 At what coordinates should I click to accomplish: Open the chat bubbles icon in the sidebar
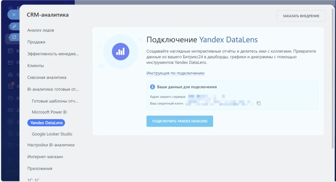point(10,98)
